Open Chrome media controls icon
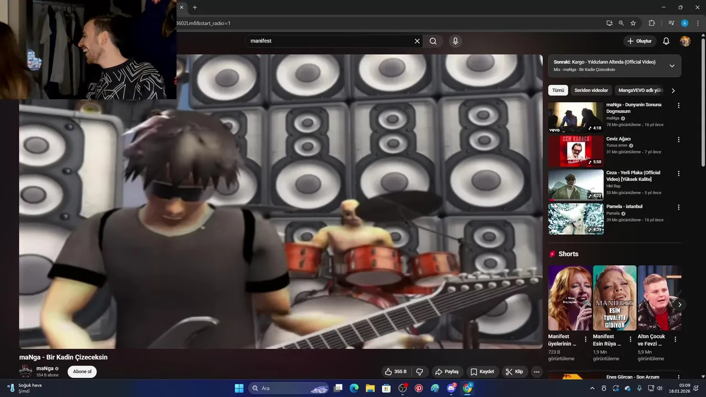 pyautogui.click(x=671, y=23)
